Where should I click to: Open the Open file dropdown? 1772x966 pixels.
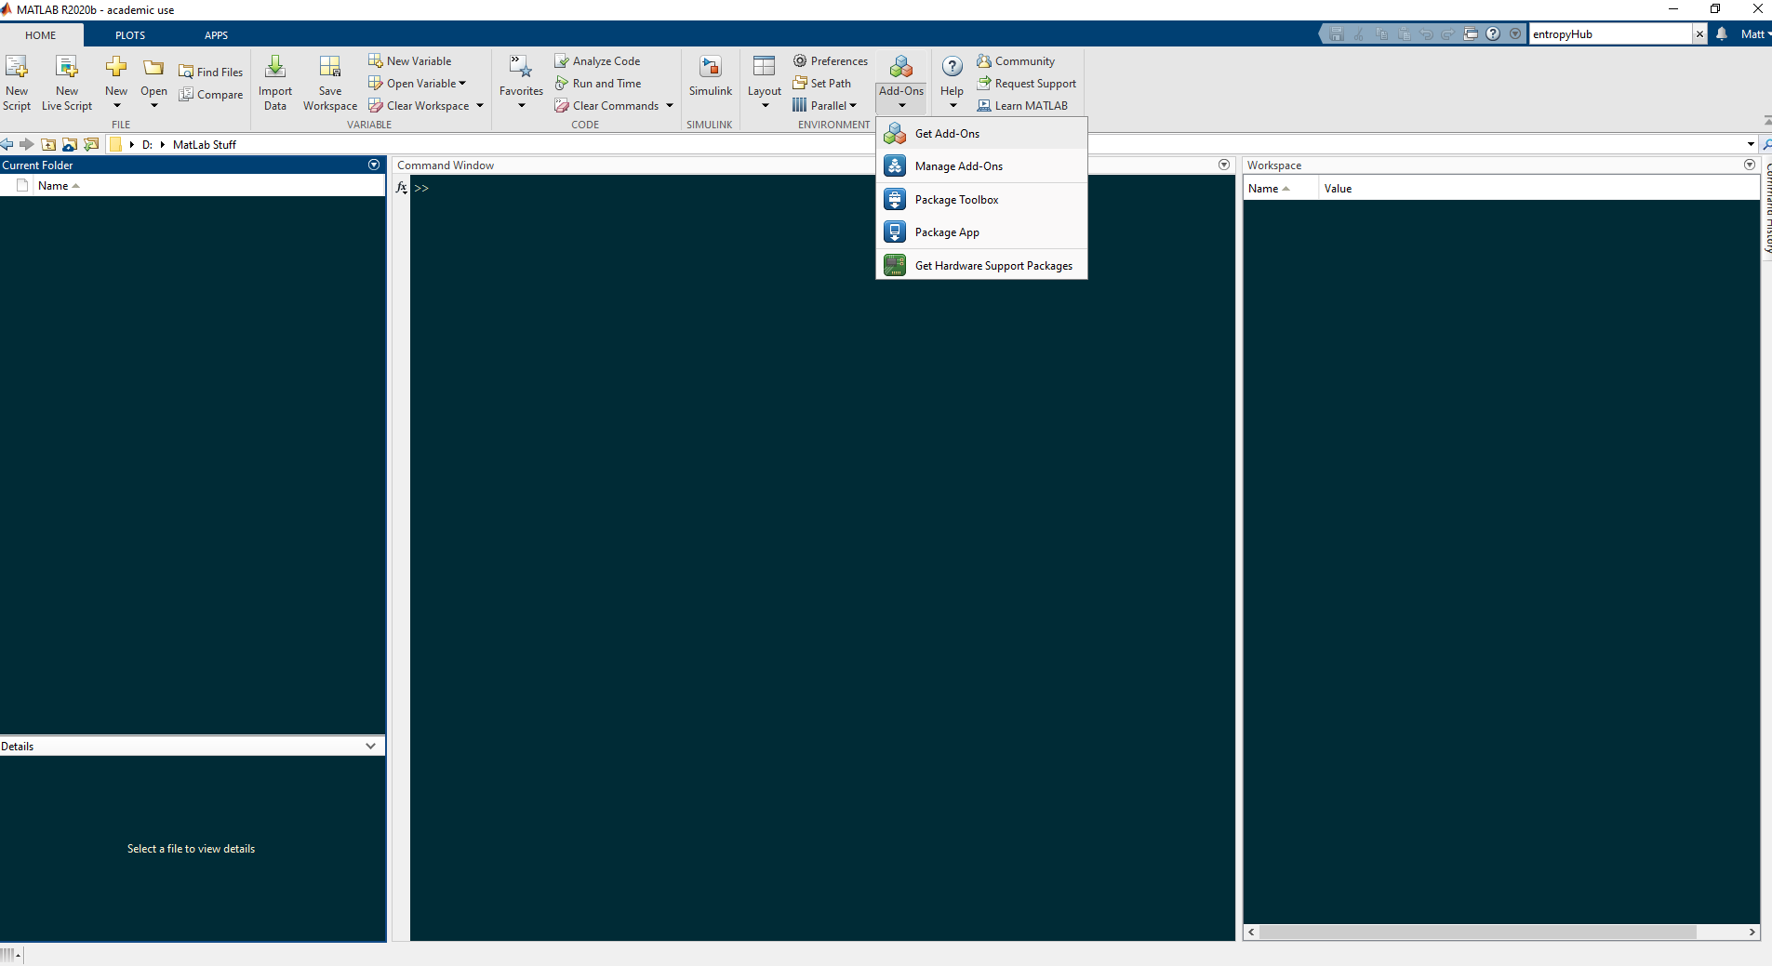click(153, 83)
